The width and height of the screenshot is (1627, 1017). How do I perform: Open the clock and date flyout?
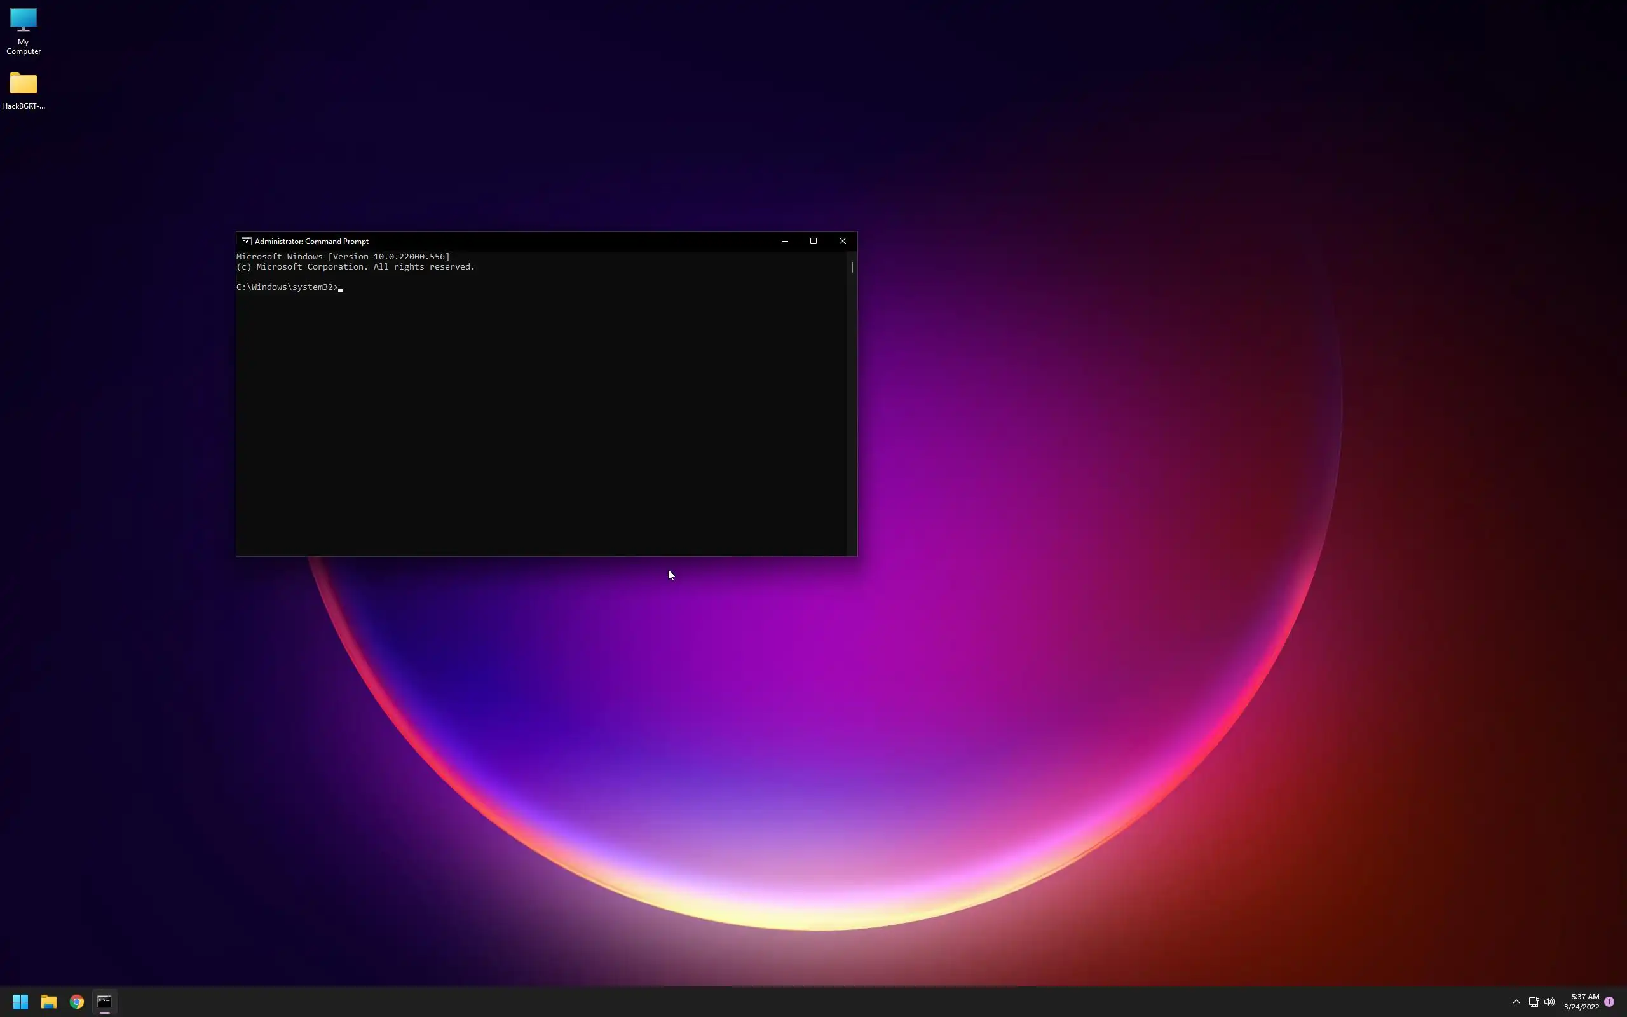[1581, 1002]
